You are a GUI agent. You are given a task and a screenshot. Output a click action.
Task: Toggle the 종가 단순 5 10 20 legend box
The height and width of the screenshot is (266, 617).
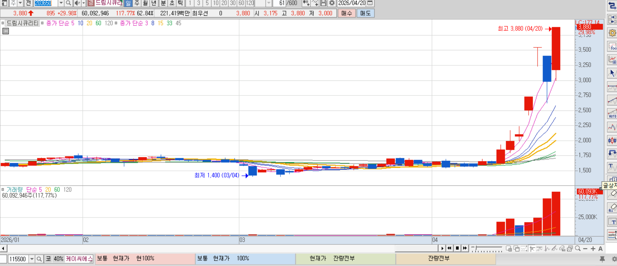pyautogui.click(x=42, y=23)
